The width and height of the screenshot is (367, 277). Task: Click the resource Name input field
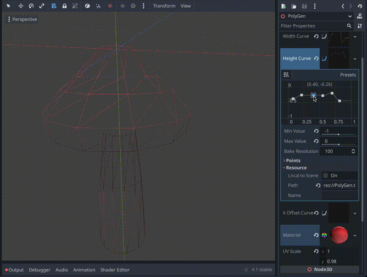339,195
